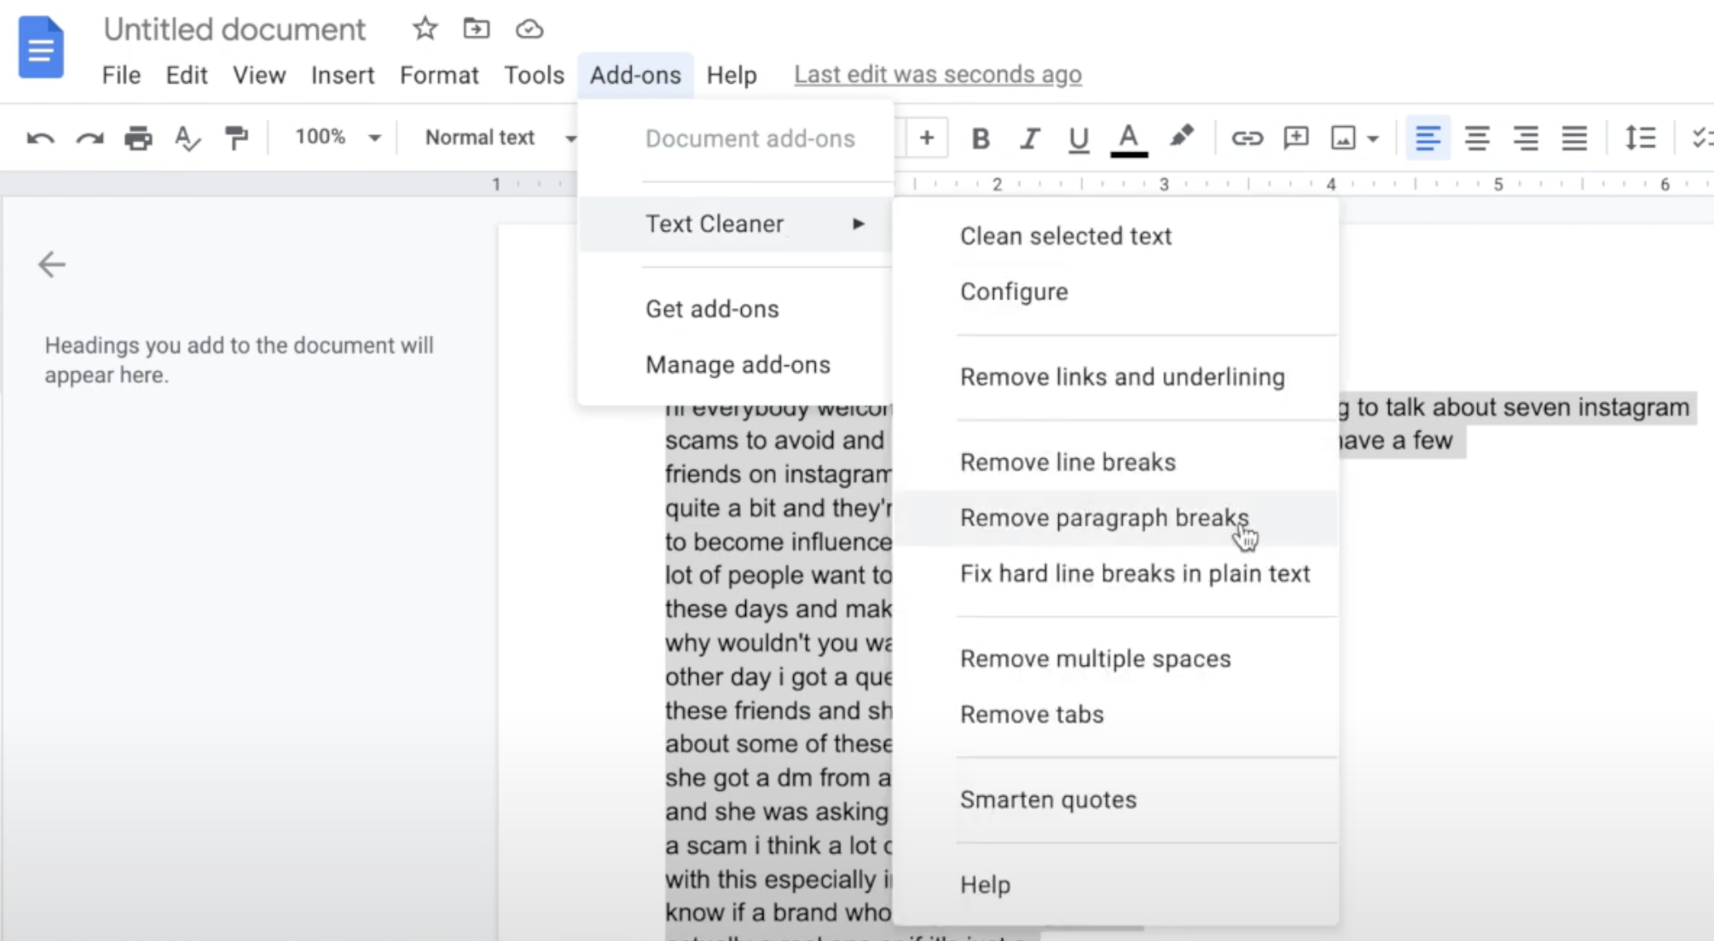Screen dimensions: 1714x941
Task: Click the Bold formatting icon
Action: [x=981, y=138]
